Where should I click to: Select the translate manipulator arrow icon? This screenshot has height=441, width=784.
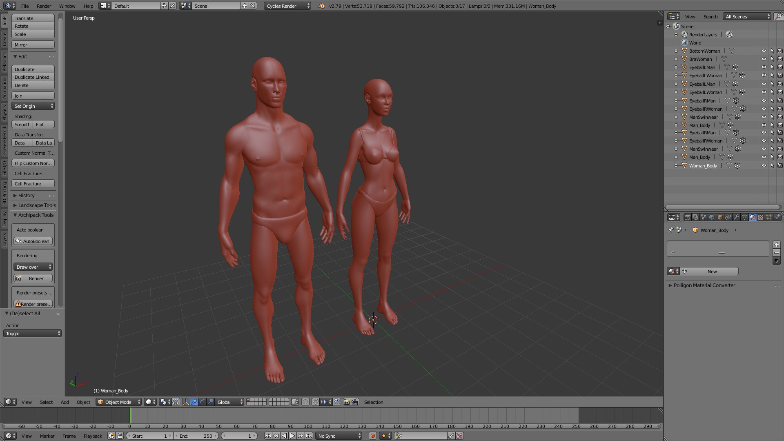194,402
